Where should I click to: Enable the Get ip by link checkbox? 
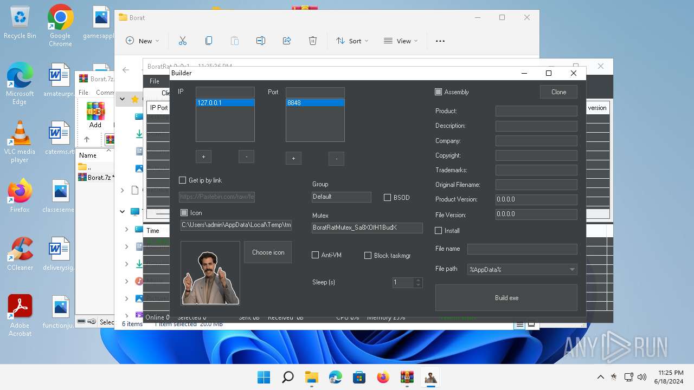pyautogui.click(x=183, y=180)
